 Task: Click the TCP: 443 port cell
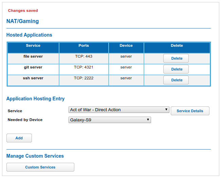pos(84,56)
